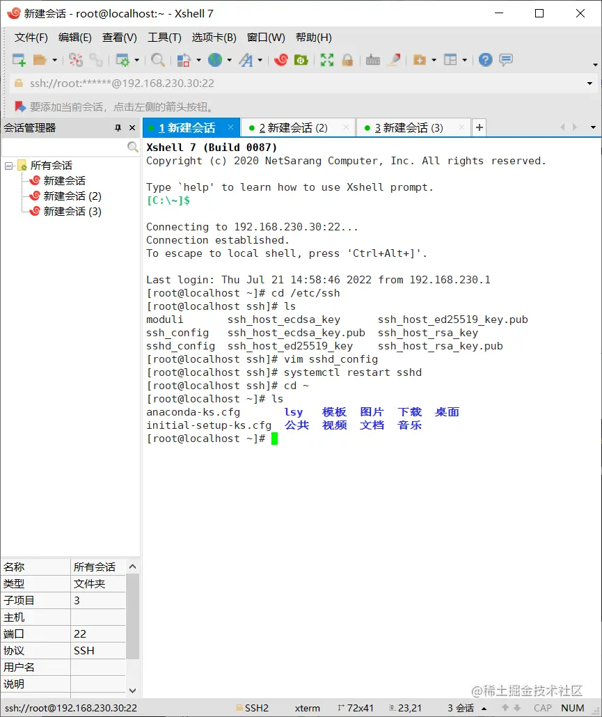
Task: Close tab 1 新建会话
Action: tap(231, 127)
